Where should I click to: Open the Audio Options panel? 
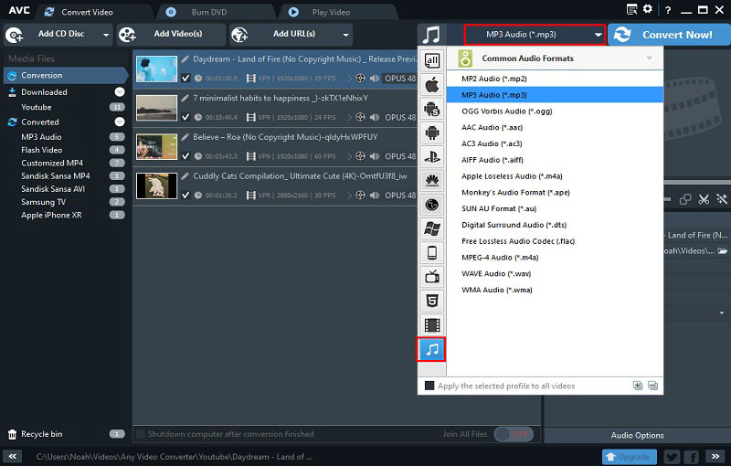637,435
